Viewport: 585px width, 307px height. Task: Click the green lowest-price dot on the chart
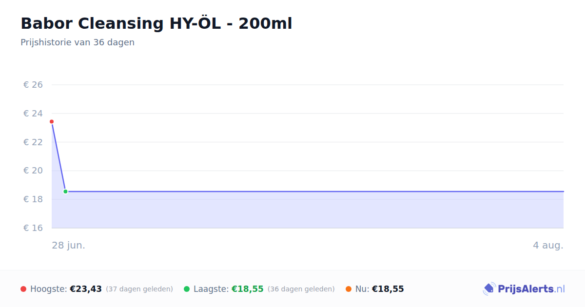click(x=65, y=192)
